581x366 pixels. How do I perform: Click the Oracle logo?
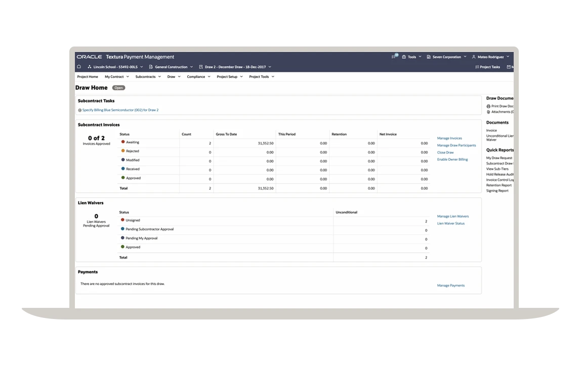pos(89,57)
